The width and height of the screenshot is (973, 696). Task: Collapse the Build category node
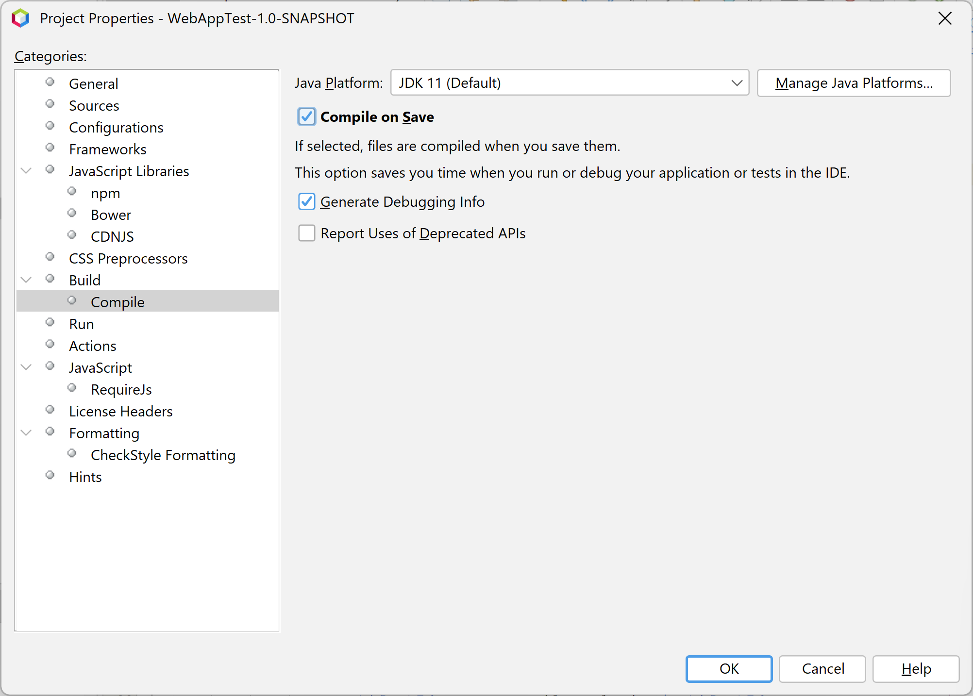[x=26, y=279]
